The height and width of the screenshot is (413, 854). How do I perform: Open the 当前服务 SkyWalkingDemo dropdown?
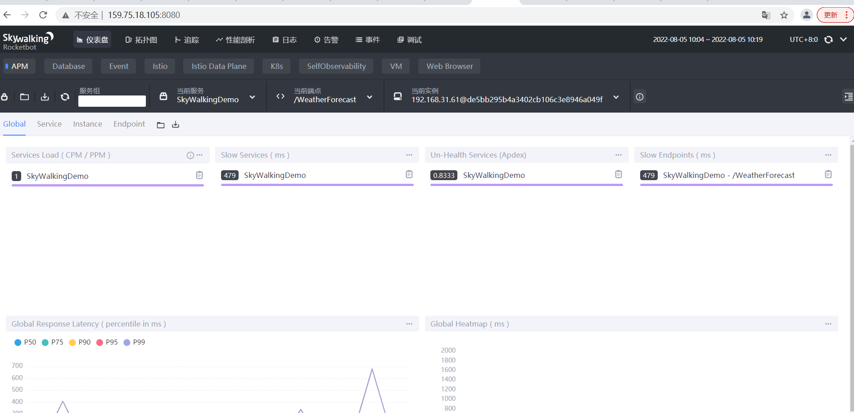click(x=208, y=96)
